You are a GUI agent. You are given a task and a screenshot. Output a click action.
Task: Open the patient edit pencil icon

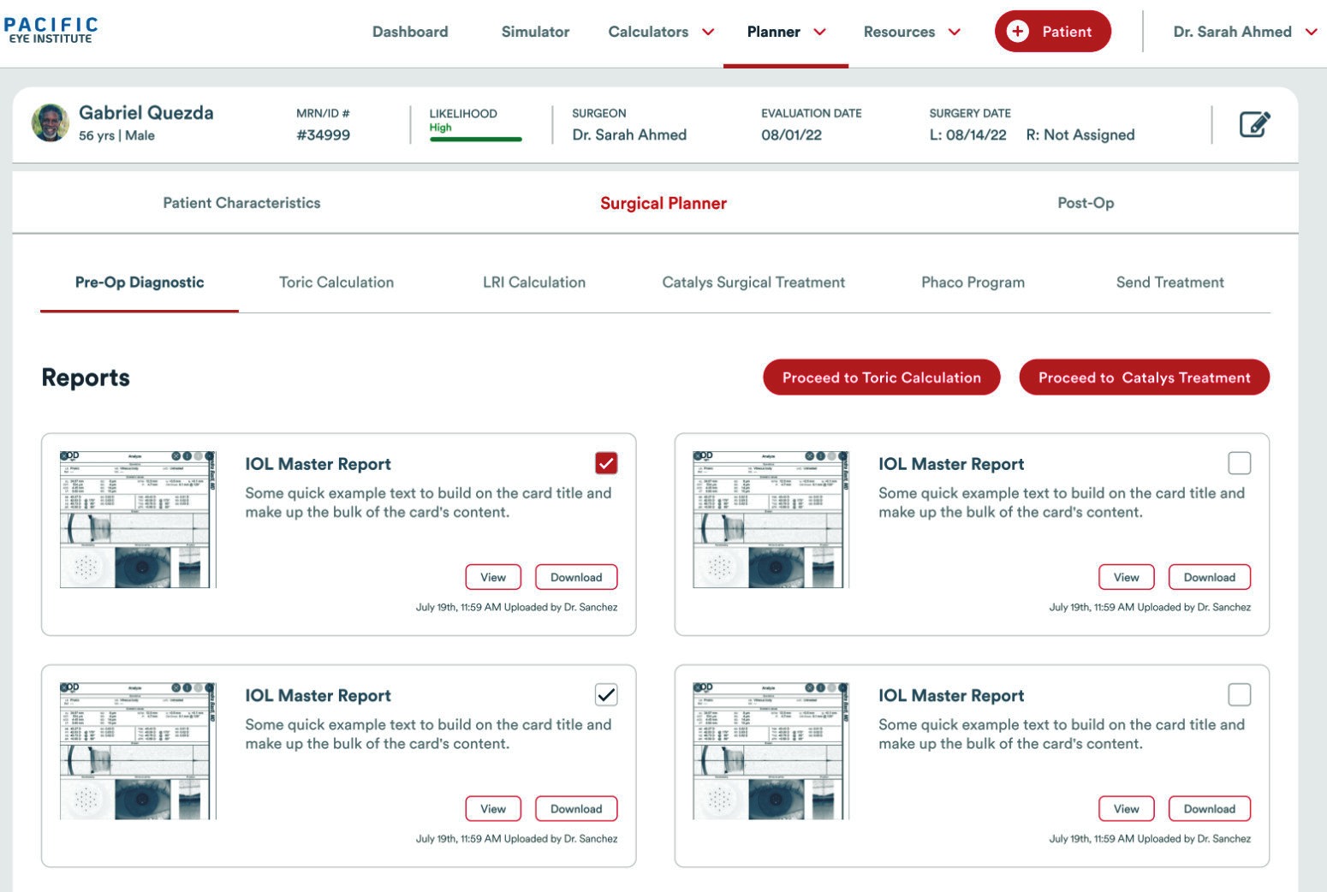1254,125
